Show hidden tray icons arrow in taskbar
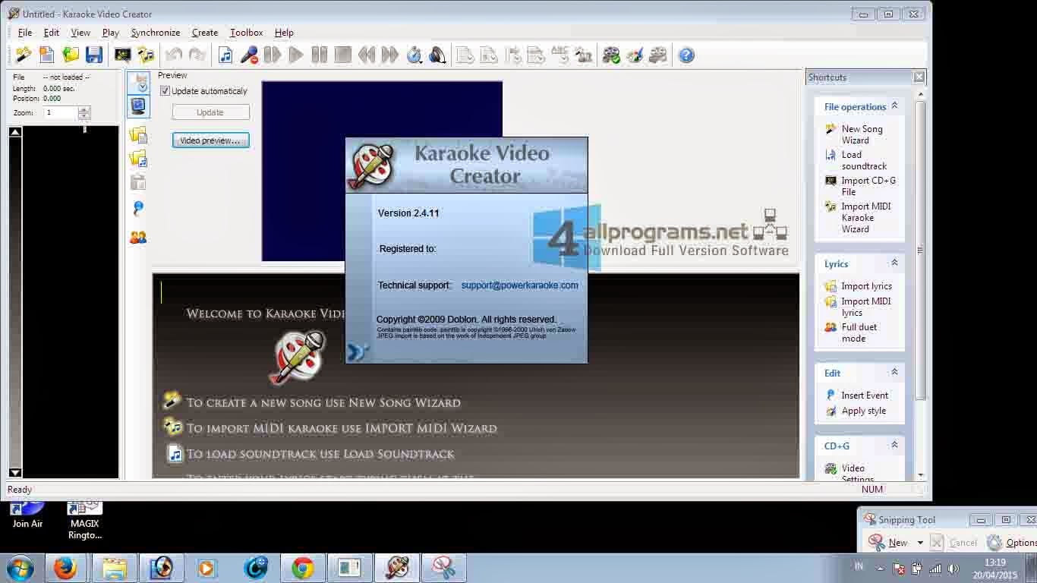This screenshot has width=1037, height=583. (881, 568)
